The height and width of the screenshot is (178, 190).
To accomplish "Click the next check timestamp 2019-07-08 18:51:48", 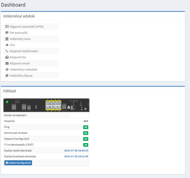I will pyautogui.click(x=76, y=157).
